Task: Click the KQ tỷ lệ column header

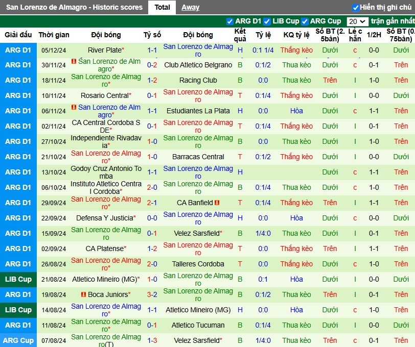Action: [x=296, y=35]
